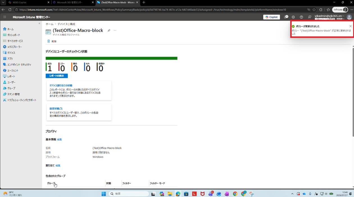The image size is (354, 197).
Task: Open the 設定状態ごと report card
Action: tap(79, 112)
